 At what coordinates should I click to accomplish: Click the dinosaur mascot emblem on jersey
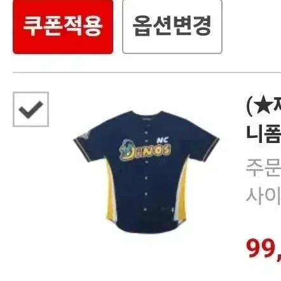[127, 149]
